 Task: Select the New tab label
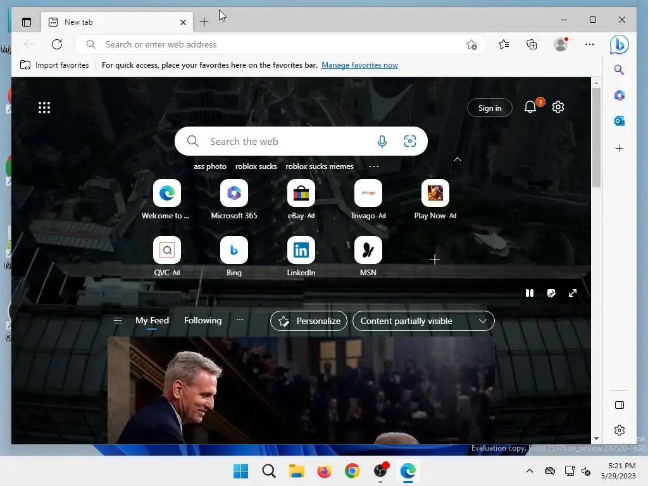click(78, 22)
